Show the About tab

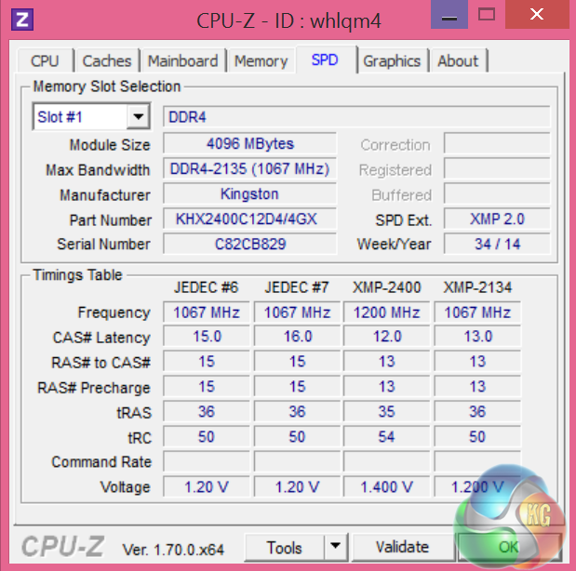[458, 61]
